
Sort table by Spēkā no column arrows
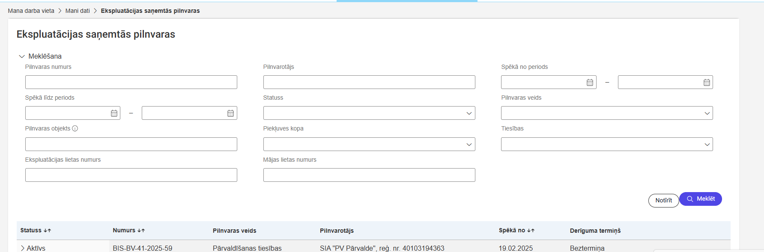click(531, 231)
